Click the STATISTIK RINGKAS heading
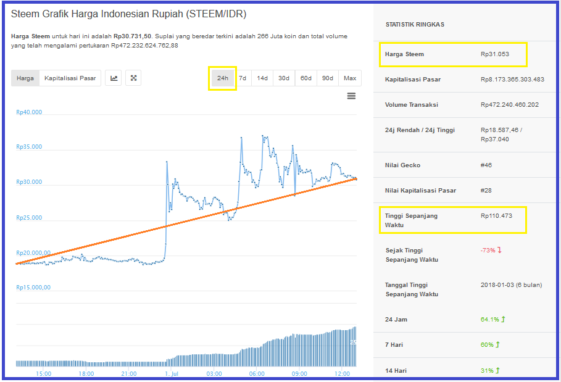Image resolution: width=561 pixels, height=382 pixels. 415,24
